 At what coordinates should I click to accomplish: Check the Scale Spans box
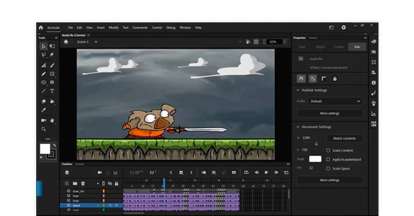(328, 169)
